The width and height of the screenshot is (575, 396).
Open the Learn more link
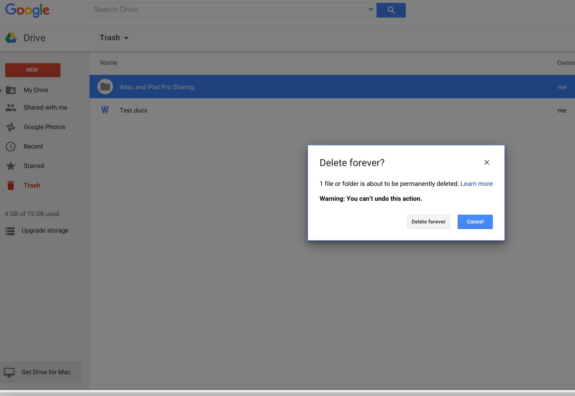pos(476,184)
